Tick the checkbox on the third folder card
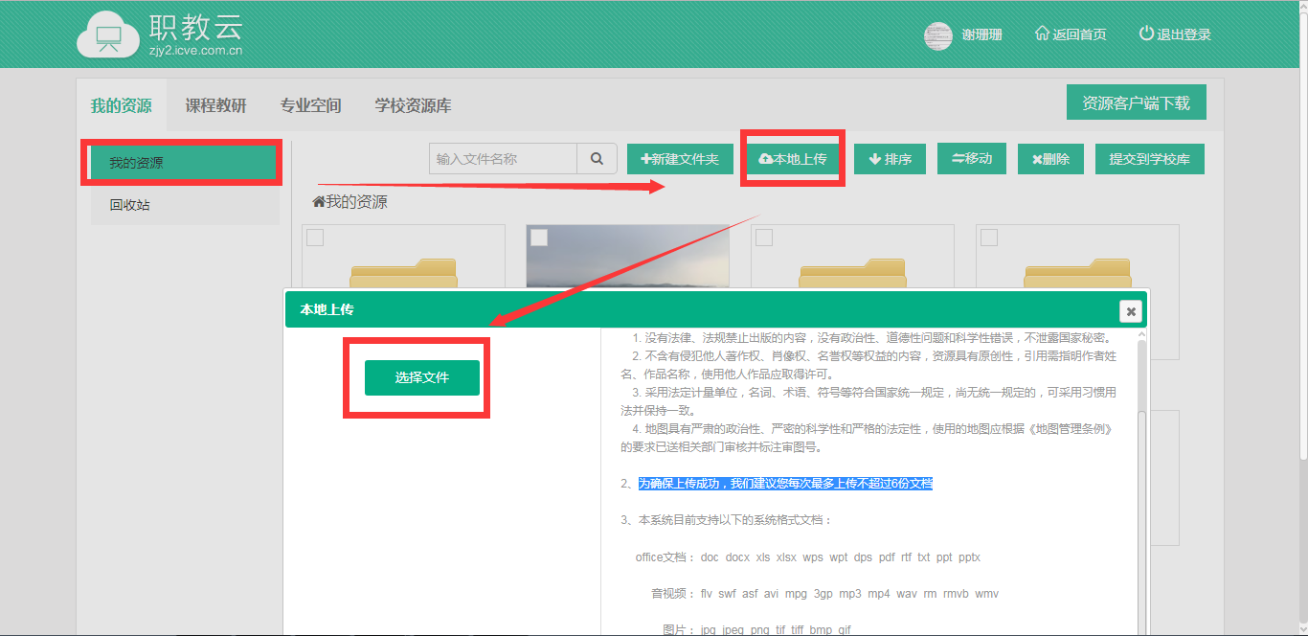Viewport: 1308px width, 636px height. pos(764,238)
